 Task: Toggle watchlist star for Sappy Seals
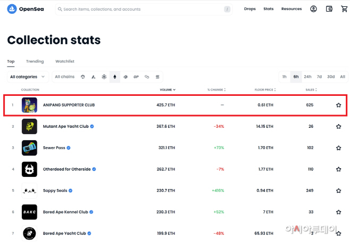click(338, 191)
